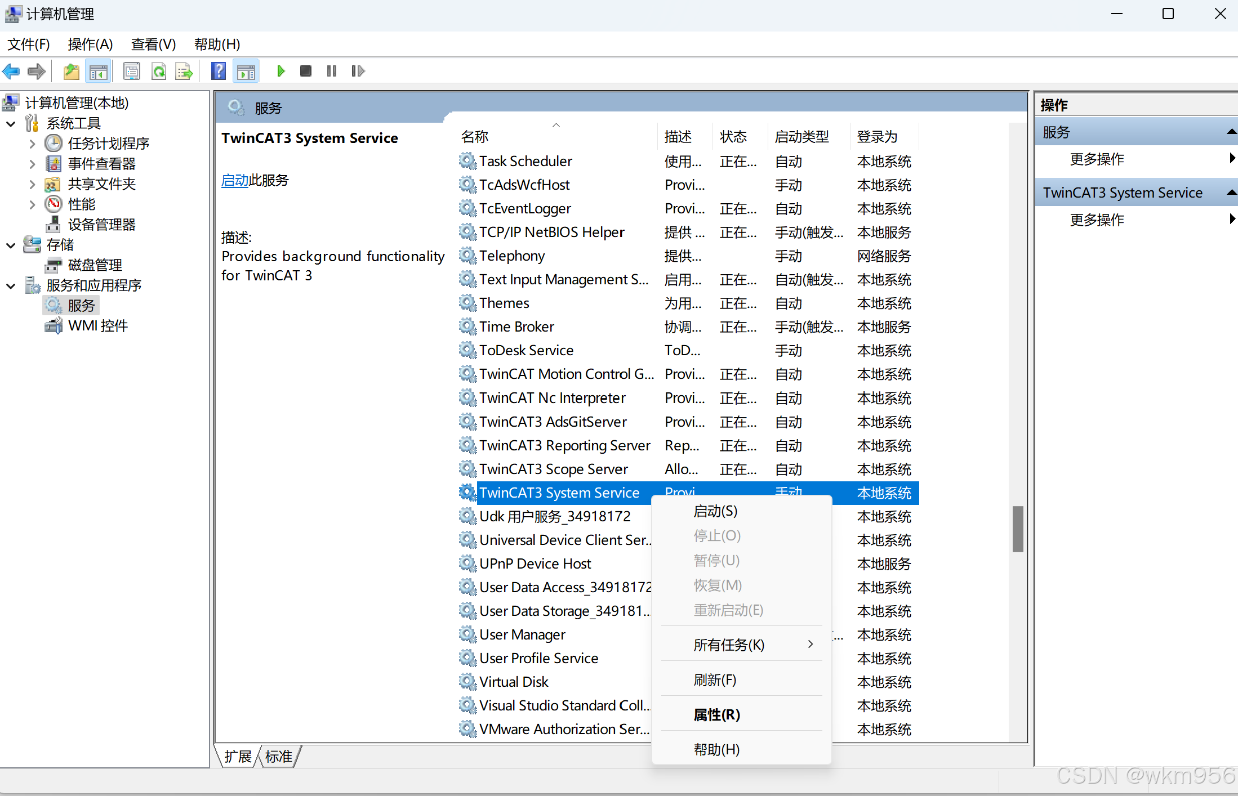The height and width of the screenshot is (796, 1238).
Task: Go back with the blue left arrow
Action: pyautogui.click(x=11, y=71)
